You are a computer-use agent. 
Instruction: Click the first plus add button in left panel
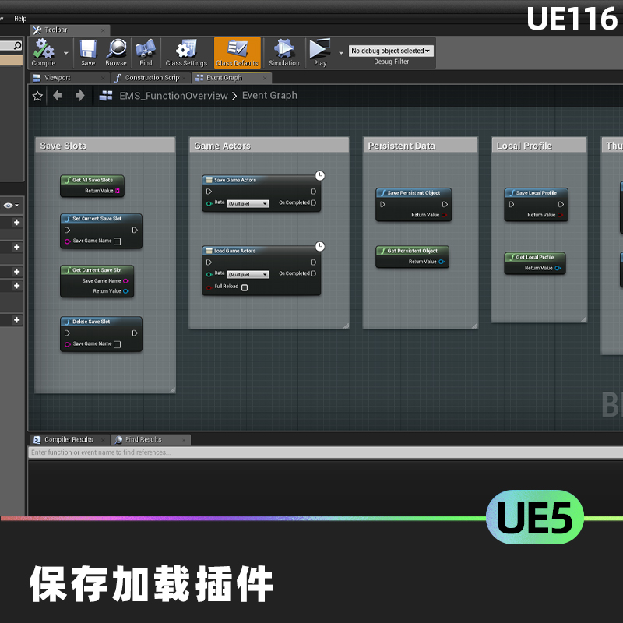(x=16, y=223)
